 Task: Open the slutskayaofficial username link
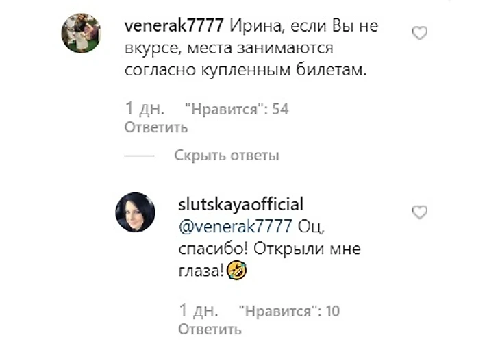click(240, 204)
